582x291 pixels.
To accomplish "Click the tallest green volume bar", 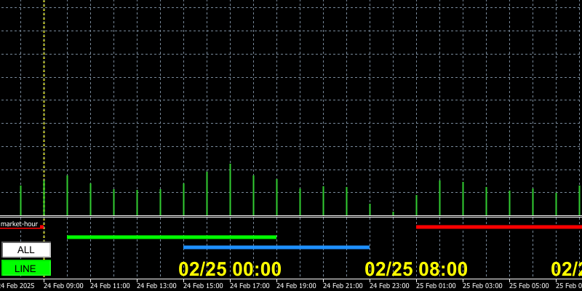I will 230,189.
